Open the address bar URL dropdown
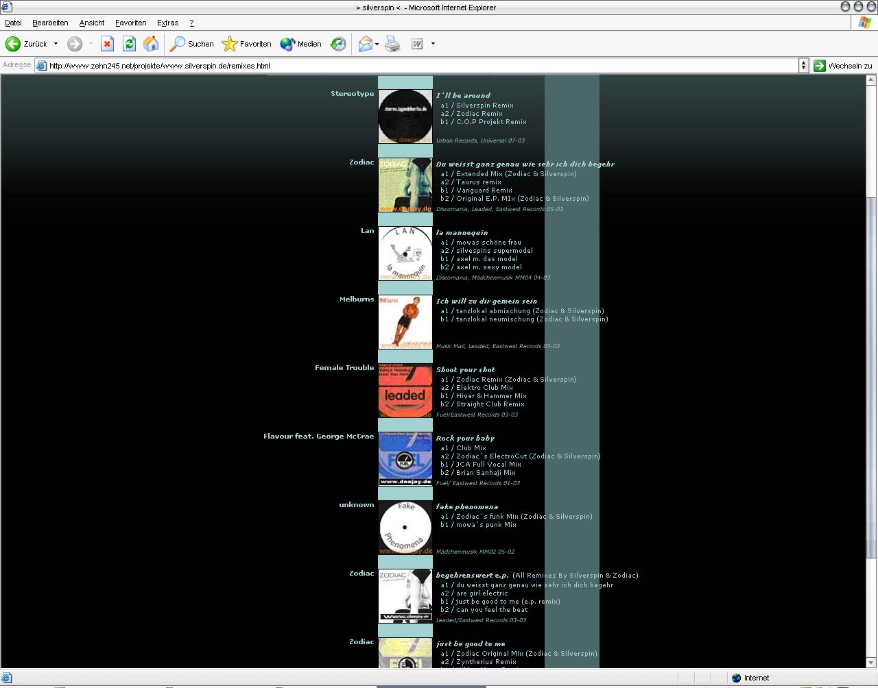 pyautogui.click(x=803, y=66)
